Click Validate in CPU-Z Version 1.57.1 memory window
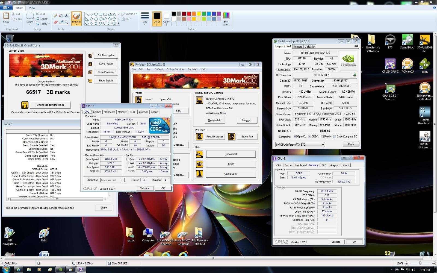 [x=336, y=242]
